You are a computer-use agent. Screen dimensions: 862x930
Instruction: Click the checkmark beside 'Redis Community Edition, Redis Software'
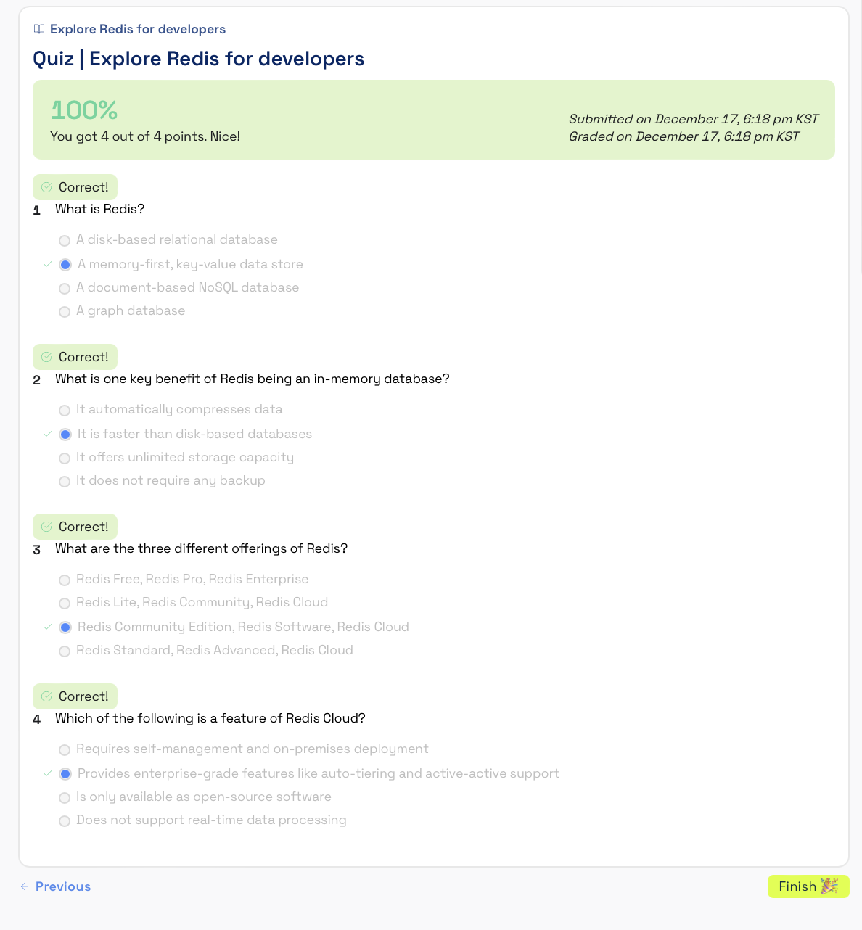click(48, 627)
